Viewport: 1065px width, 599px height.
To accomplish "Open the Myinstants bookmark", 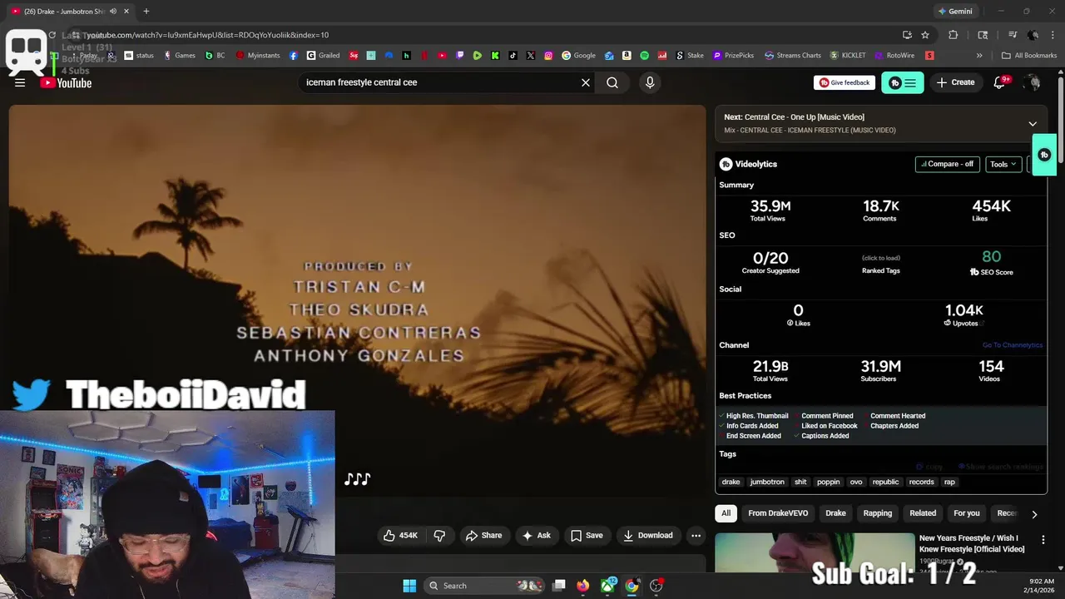I will 258,56.
